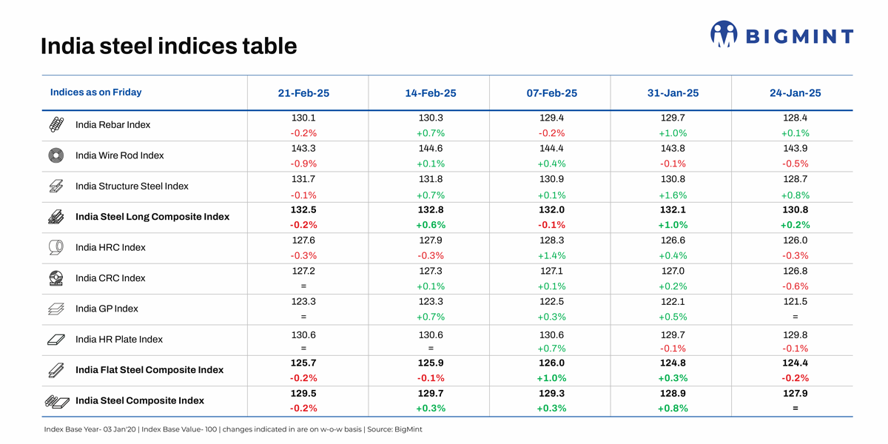Click the Flat Steel Composite icon
Screen dimensions: 888x444
(56, 370)
